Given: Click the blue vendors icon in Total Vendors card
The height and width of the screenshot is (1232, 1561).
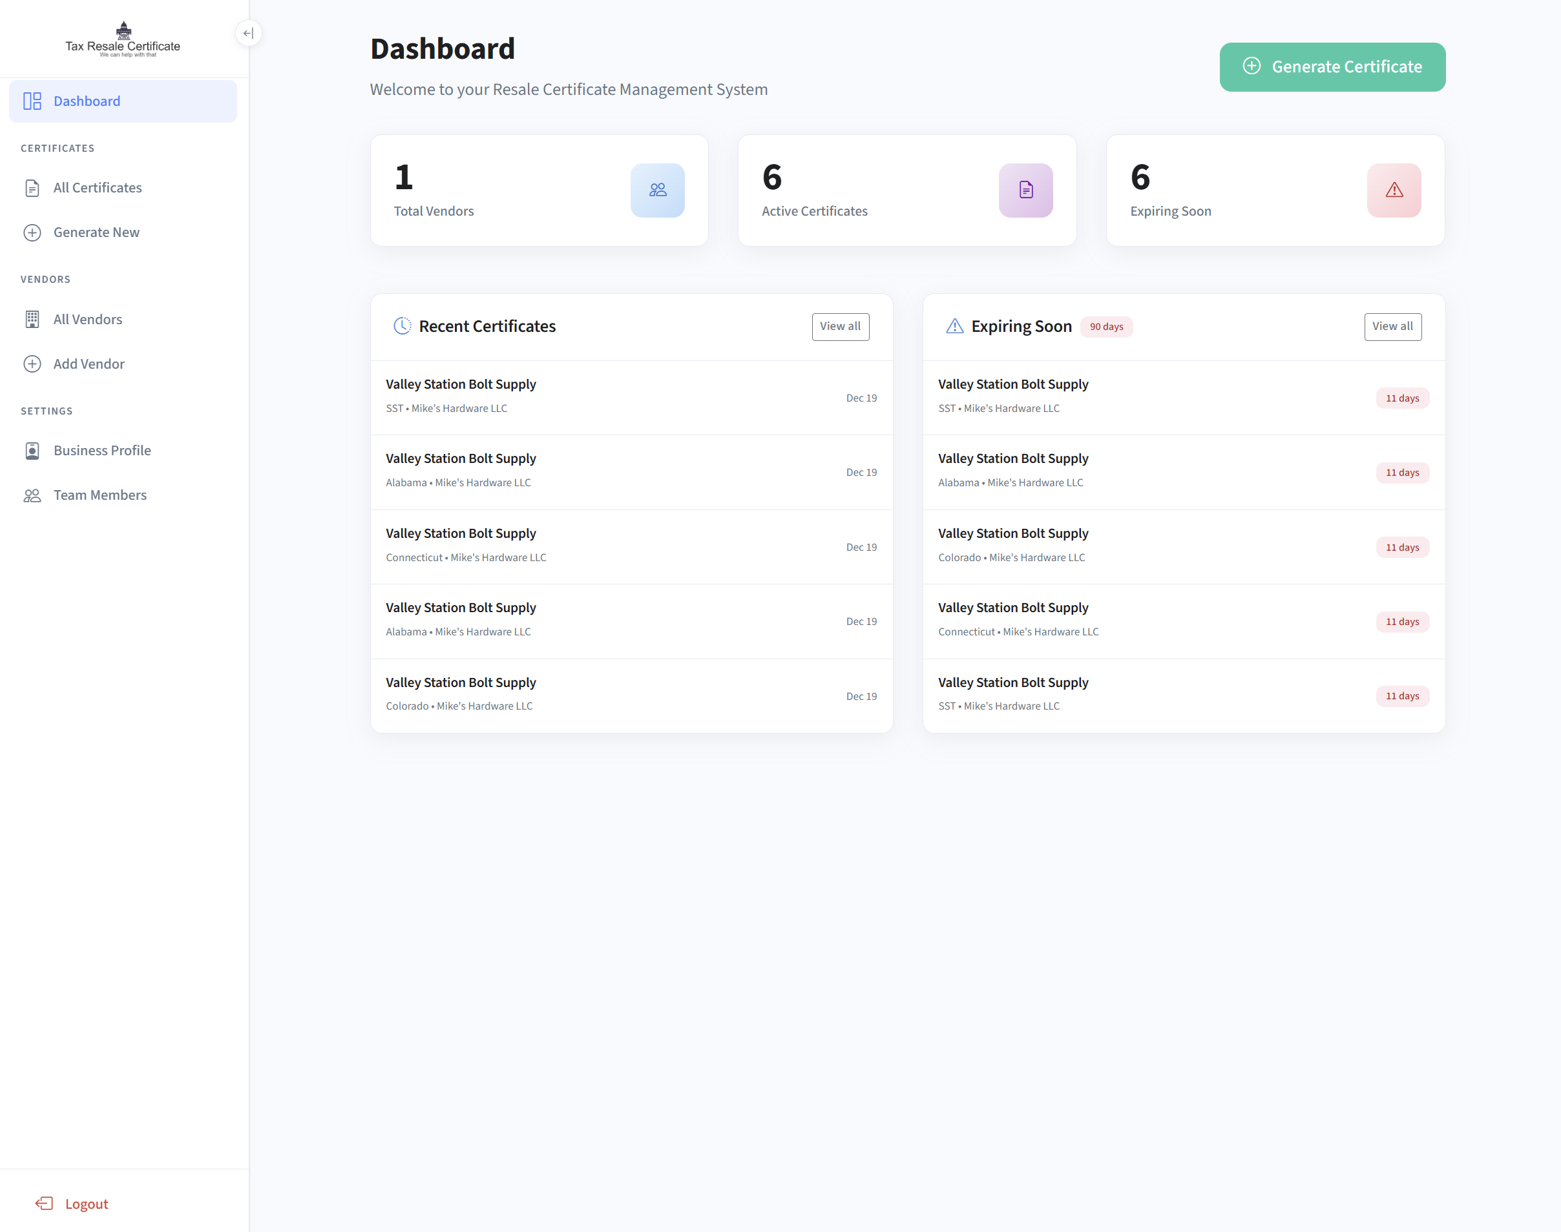Looking at the screenshot, I should coord(656,190).
